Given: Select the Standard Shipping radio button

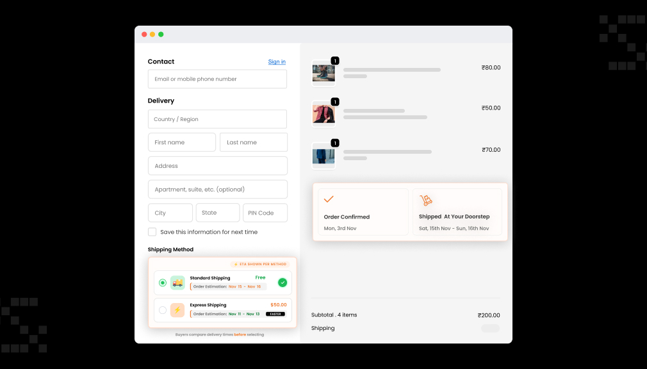Looking at the screenshot, I should point(163,283).
